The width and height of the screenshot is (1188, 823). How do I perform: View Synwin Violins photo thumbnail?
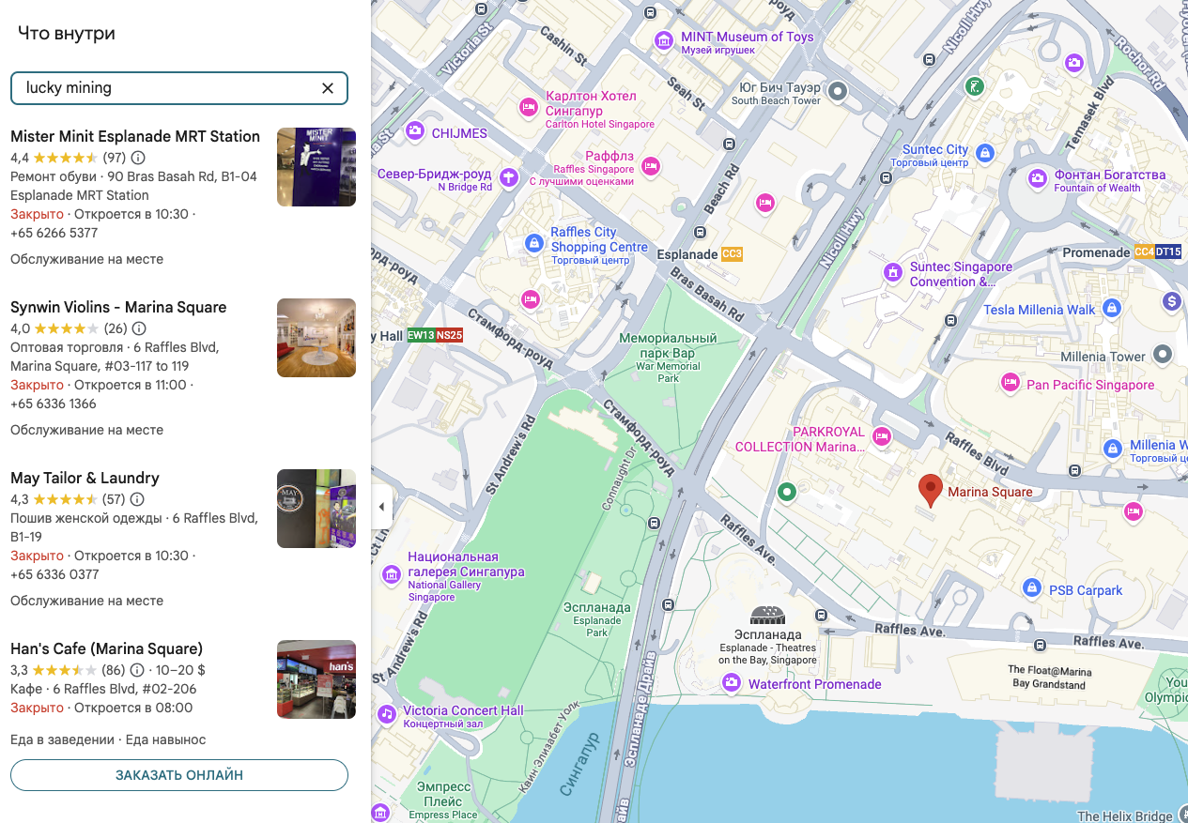pos(316,338)
